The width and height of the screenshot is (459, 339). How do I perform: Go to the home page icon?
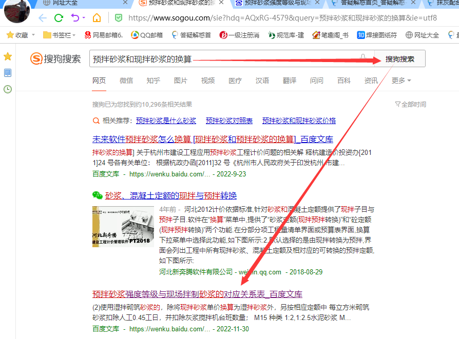97,18
